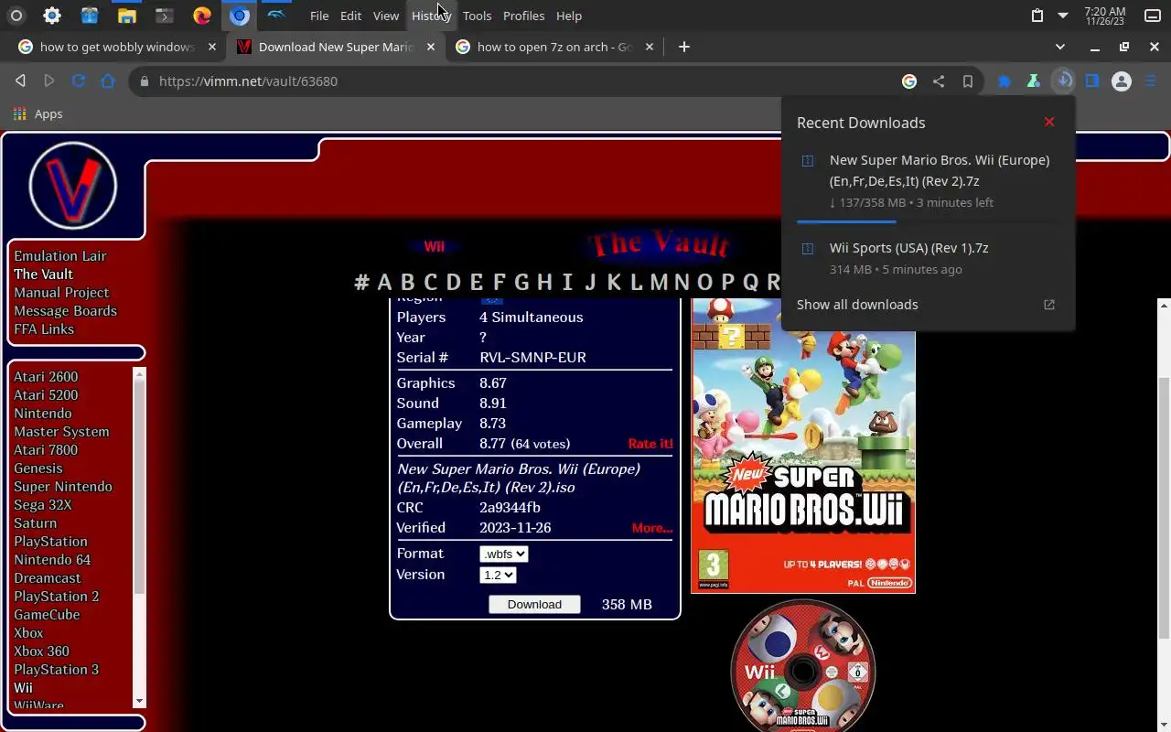Open the Google Lens icon in address bar

(x=909, y=81)
